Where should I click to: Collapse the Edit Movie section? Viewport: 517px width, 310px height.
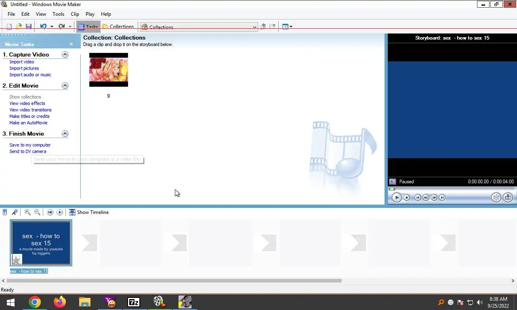coord(65,86)
